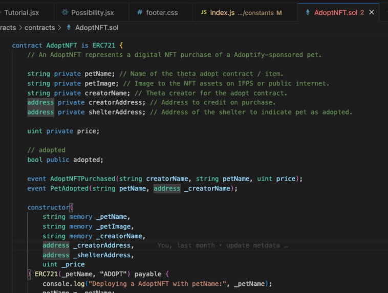
Task: Switch to the footer.css tab
Action: tap(161, 13)
